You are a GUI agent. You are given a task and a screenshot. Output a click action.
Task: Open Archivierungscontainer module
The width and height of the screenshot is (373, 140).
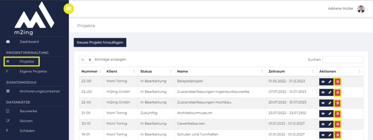40,91
